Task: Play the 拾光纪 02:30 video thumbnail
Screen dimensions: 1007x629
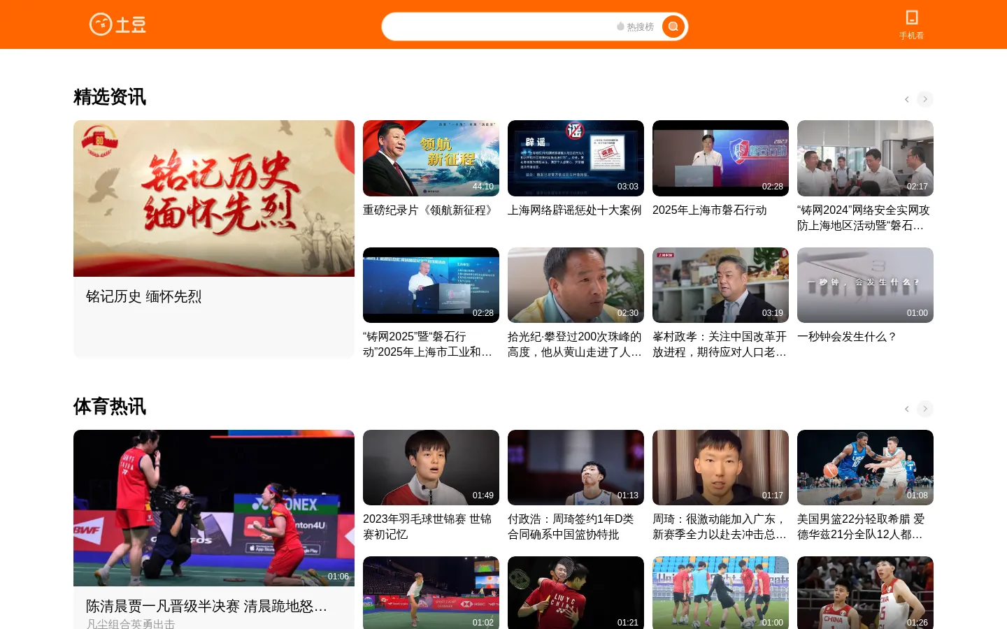Action: tap(576, 285)
